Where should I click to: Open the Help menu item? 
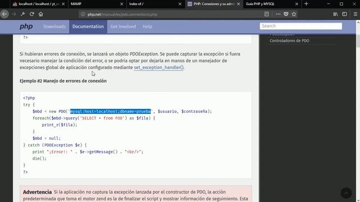pos(147,26)
